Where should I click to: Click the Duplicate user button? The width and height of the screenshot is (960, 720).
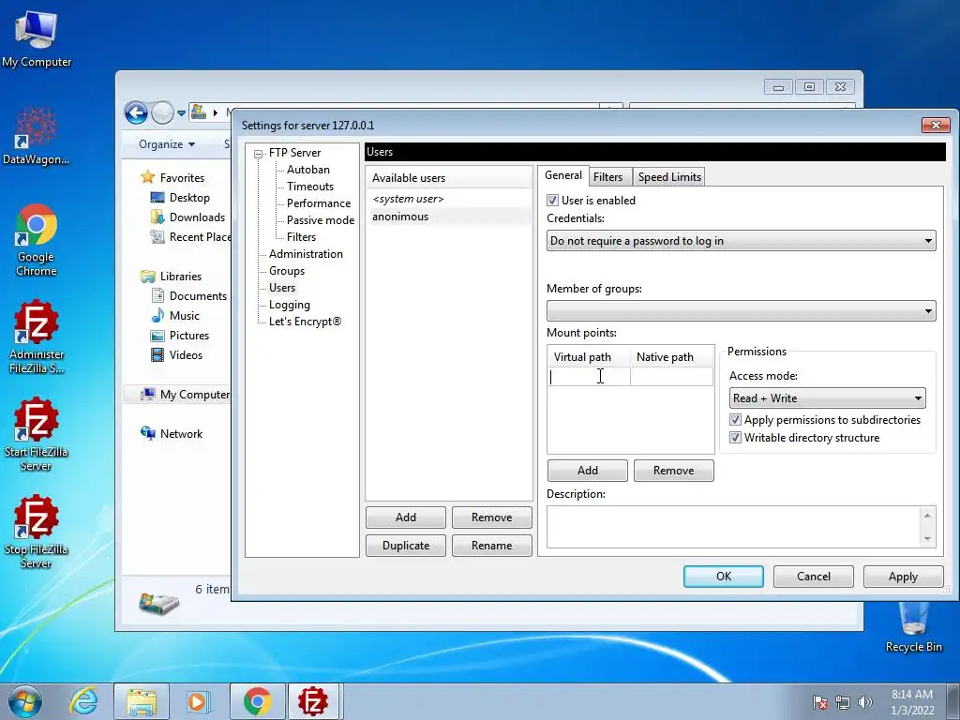[x=405, y=546]
